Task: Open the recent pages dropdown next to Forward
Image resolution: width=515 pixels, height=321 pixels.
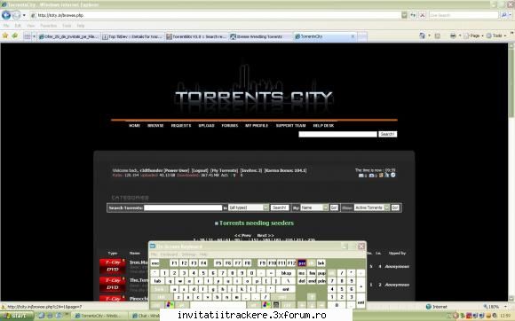Action: point(24,15)
